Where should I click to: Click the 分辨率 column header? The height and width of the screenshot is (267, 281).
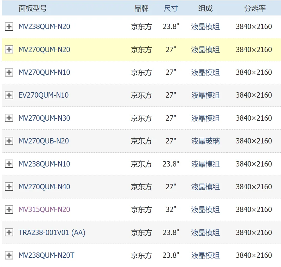[x=255, y=9]
